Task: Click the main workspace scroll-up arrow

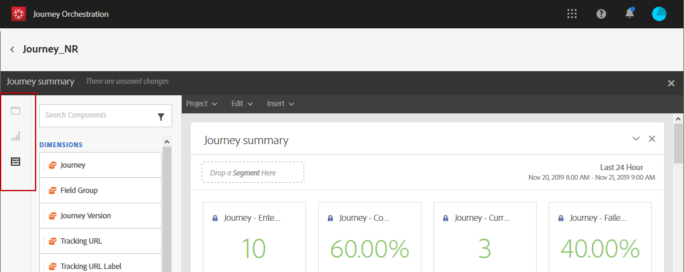Action: [679, 119]
